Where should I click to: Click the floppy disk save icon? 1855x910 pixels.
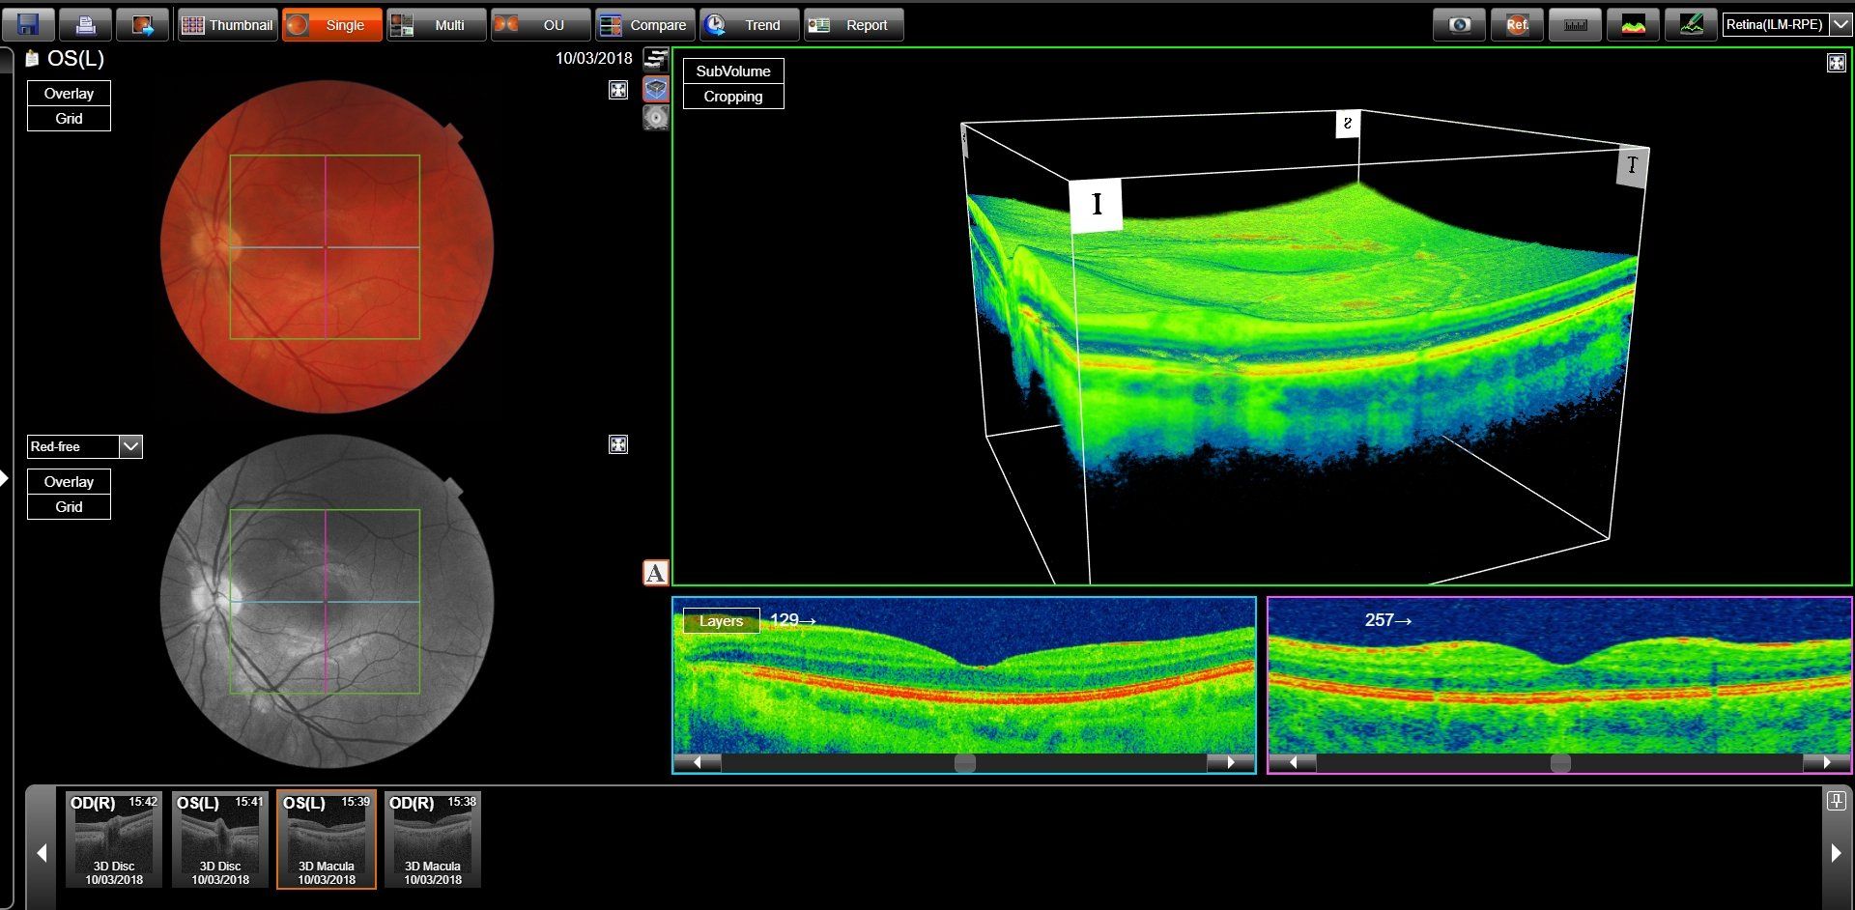[28, 24]
